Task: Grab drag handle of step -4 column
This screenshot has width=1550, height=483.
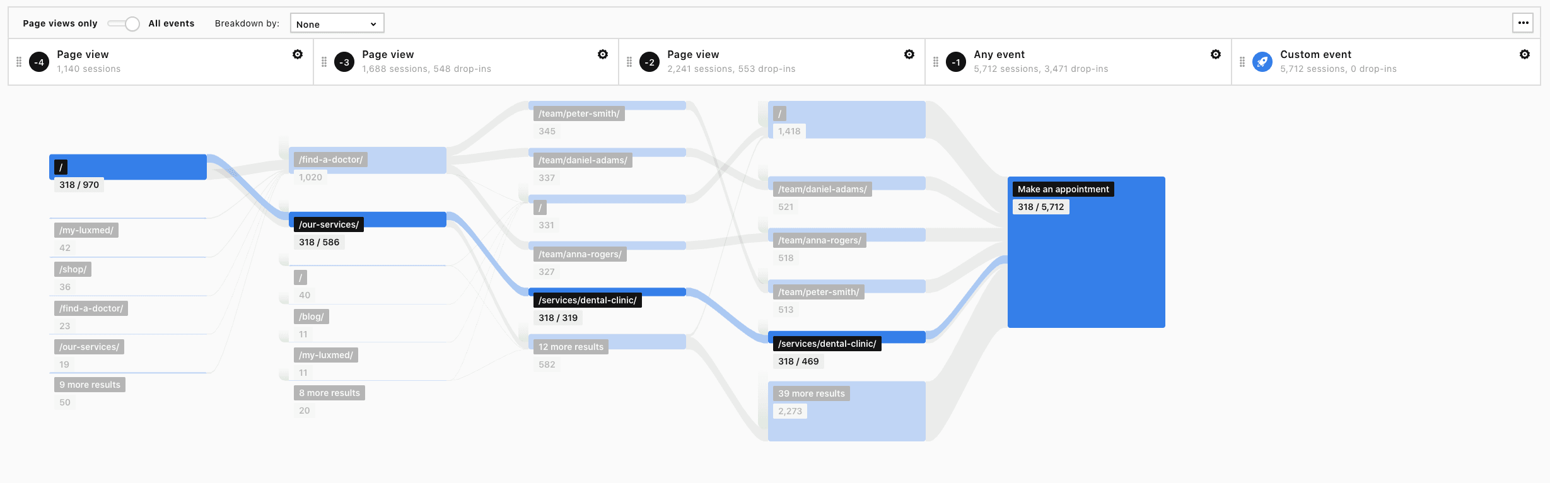Action: click(x=19, y=62)
